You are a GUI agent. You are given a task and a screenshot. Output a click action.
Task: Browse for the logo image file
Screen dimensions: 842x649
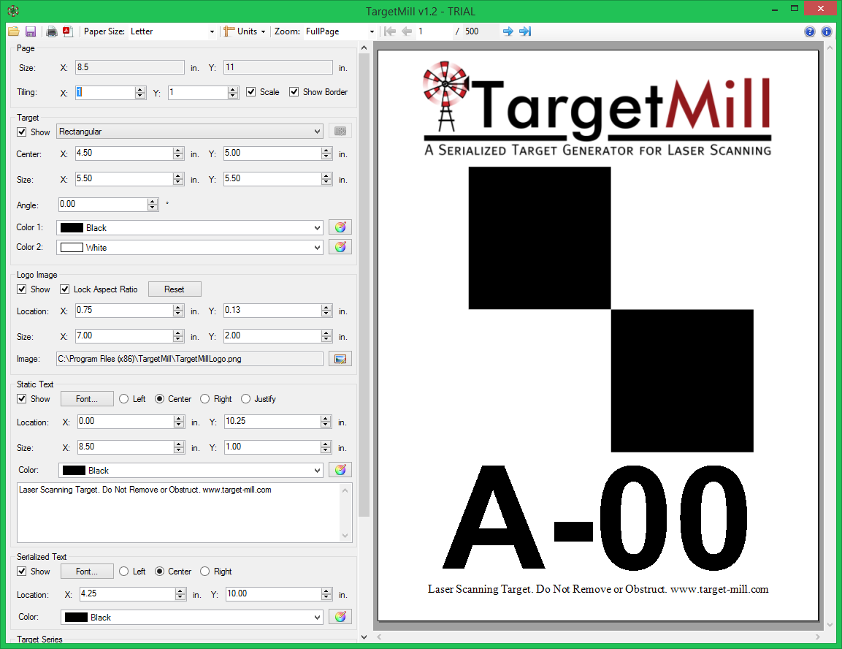(x=340, y=359)
